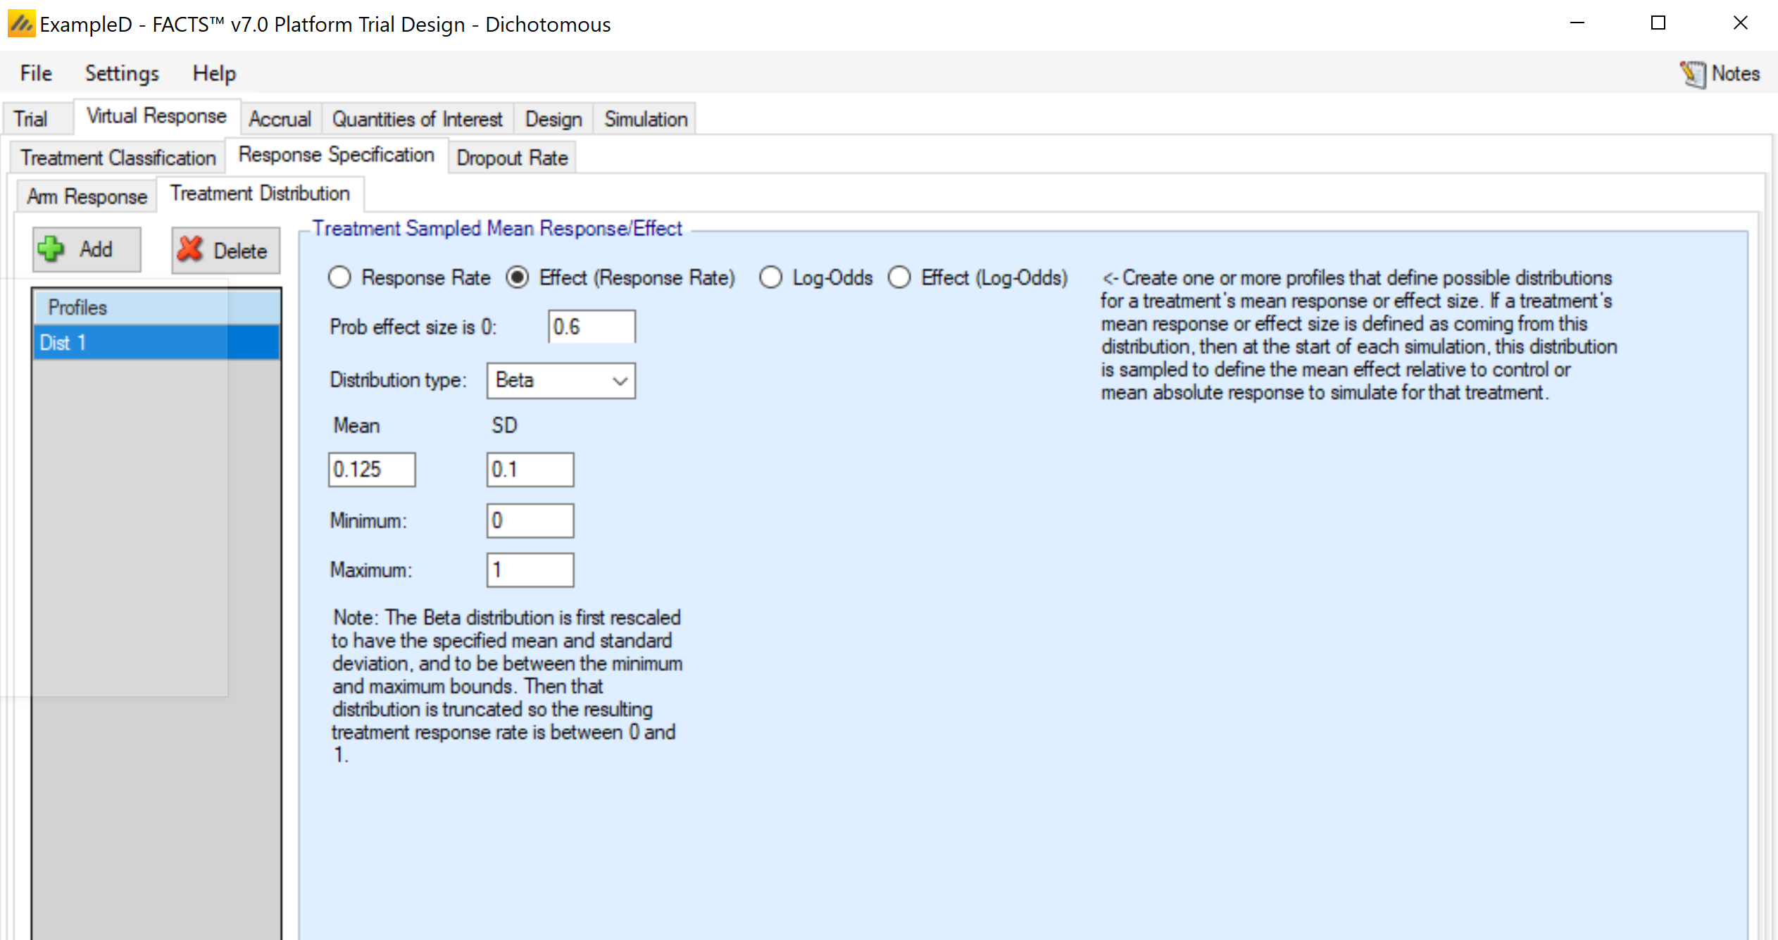Screen dimensions: 1778x940
Task: Click the green plus Add icon
Action: coord(51,249)
